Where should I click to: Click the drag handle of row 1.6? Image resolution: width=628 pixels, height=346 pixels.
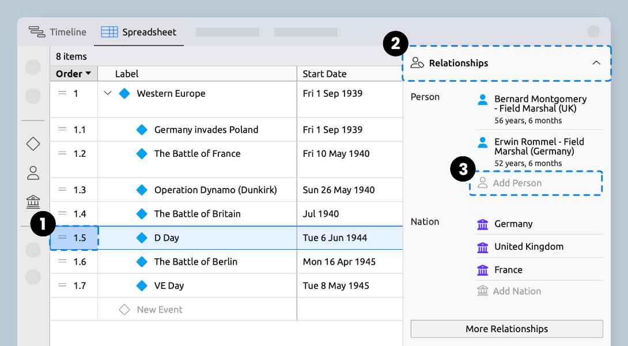coord(62,261)
